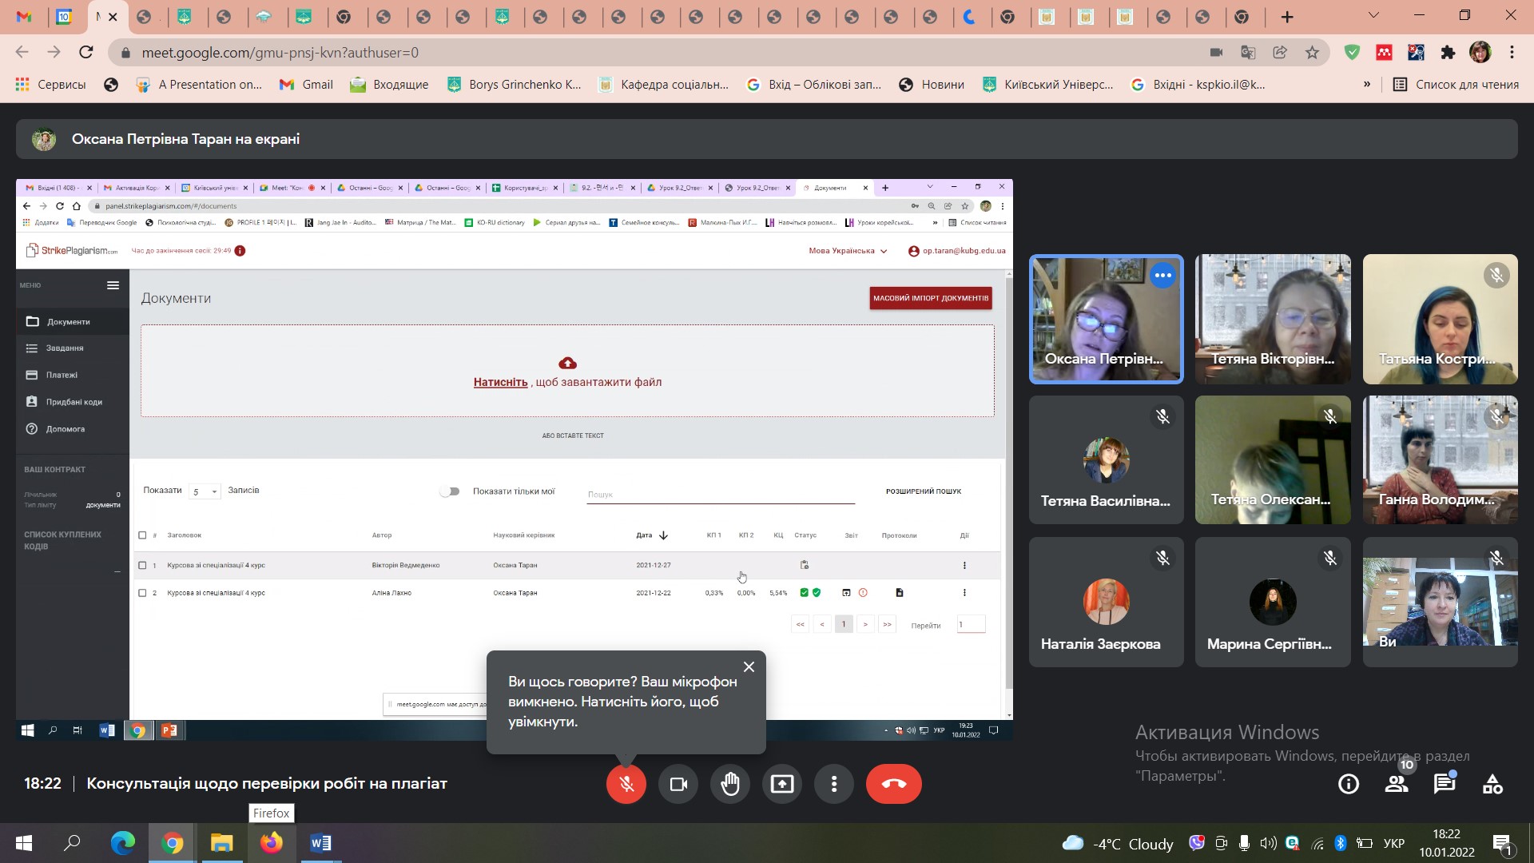Raise hand in the meeting
The height and width of the screenshot is (863, 1534).
click(729, 784)
